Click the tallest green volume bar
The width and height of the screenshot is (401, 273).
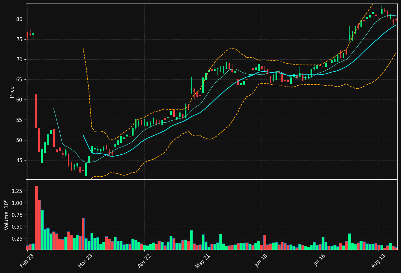(x=42, y=230)
